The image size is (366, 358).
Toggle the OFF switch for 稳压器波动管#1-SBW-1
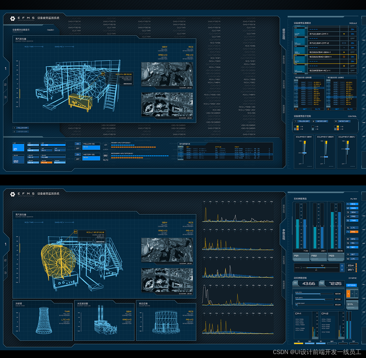click(353, 52)
